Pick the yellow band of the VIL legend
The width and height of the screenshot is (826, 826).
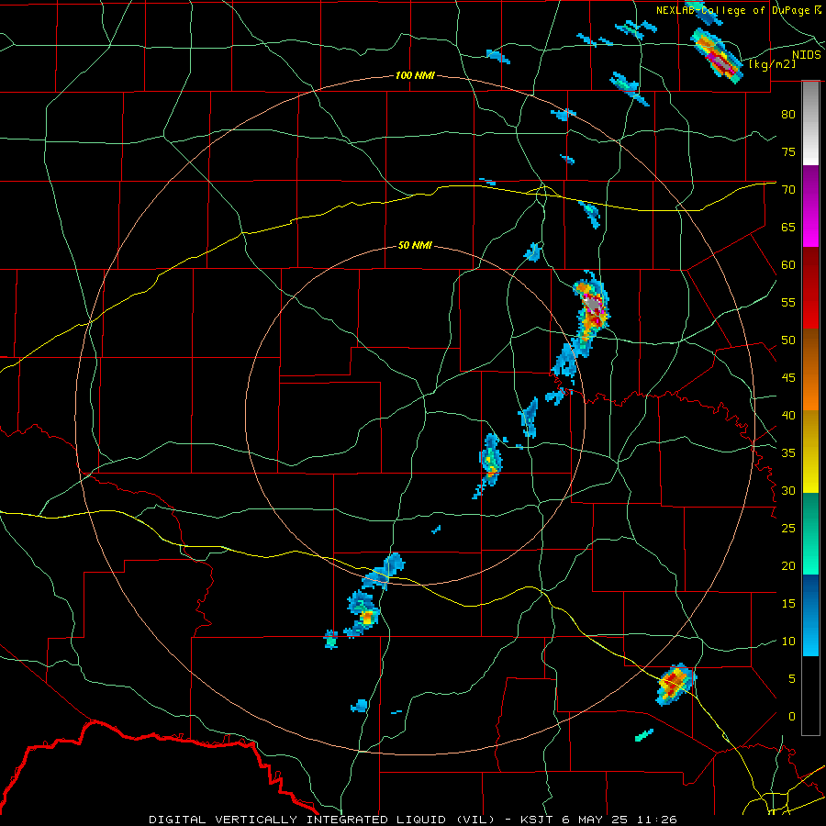coord(810,452)
